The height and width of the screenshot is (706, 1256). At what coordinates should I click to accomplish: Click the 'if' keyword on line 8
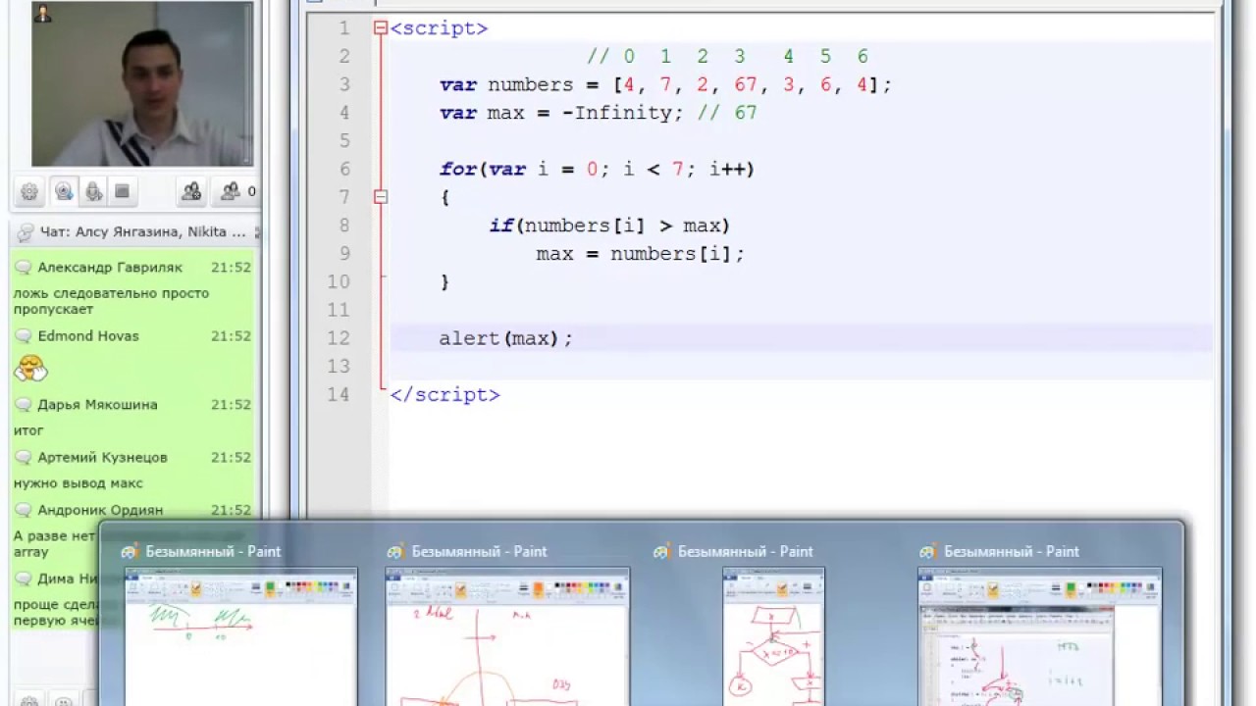[500, 227]
